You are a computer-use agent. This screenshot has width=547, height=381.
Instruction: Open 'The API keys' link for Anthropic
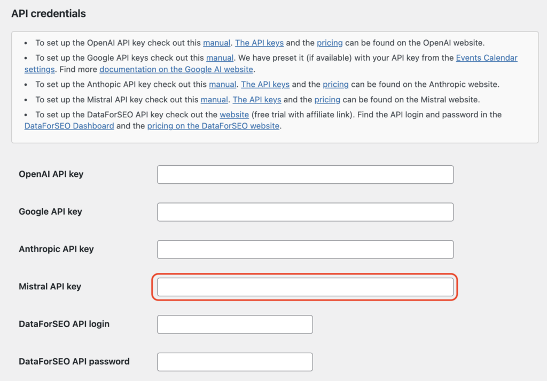(265, 84)
